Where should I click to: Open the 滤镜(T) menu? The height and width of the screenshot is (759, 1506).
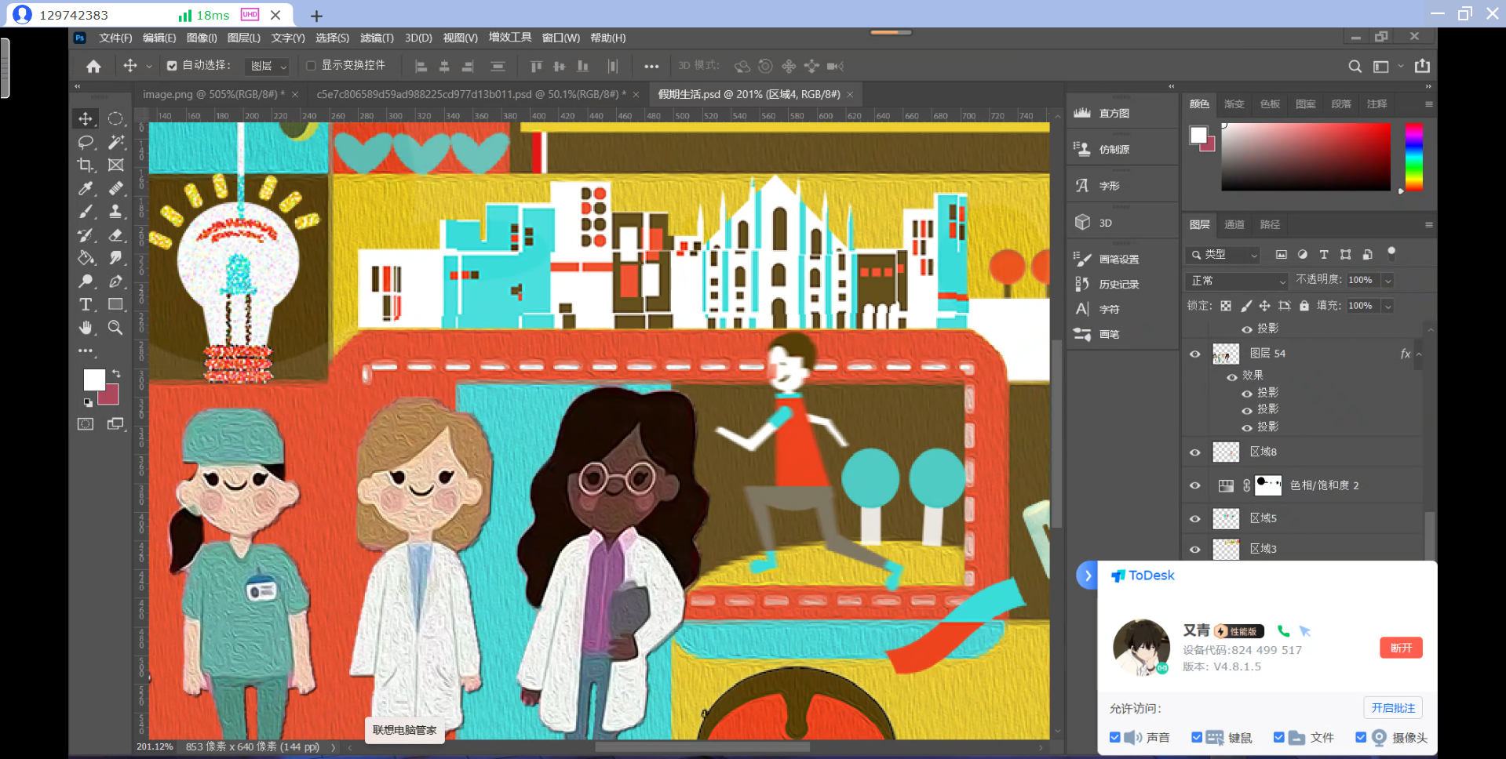pos(377,38)
